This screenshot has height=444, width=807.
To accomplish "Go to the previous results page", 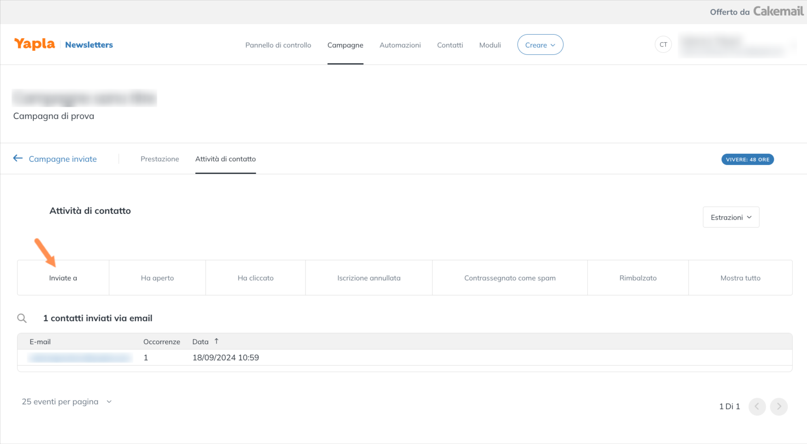I will pyautogui.click(x=757, y=406).
